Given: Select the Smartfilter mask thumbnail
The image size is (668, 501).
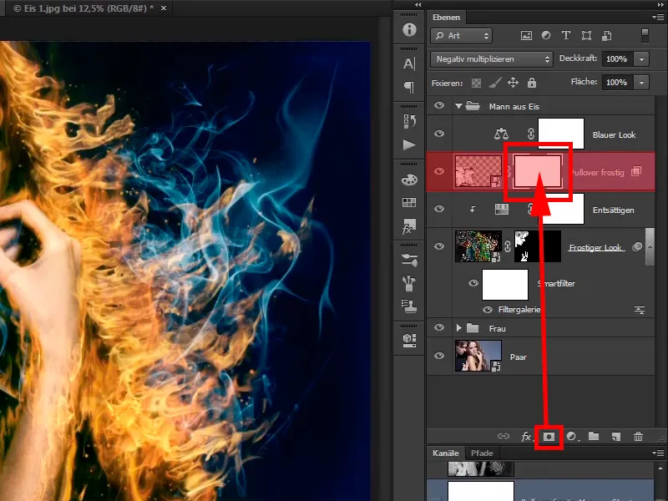Looking at the screenshot, I should (505, 284).
